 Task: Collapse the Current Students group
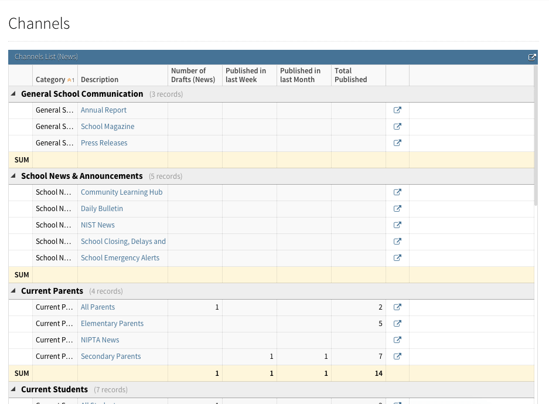(13, 389)
